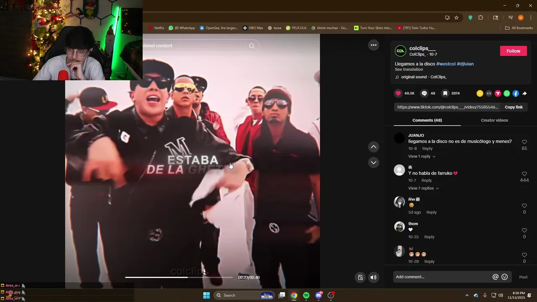Show hidden tray icons chevron
537x302 pixels.
coord(467,295)
